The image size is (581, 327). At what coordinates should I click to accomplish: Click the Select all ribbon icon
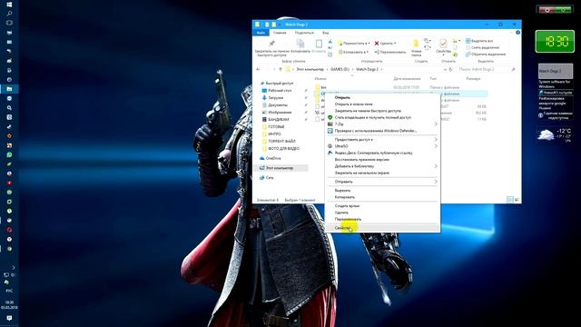(468, 41)
